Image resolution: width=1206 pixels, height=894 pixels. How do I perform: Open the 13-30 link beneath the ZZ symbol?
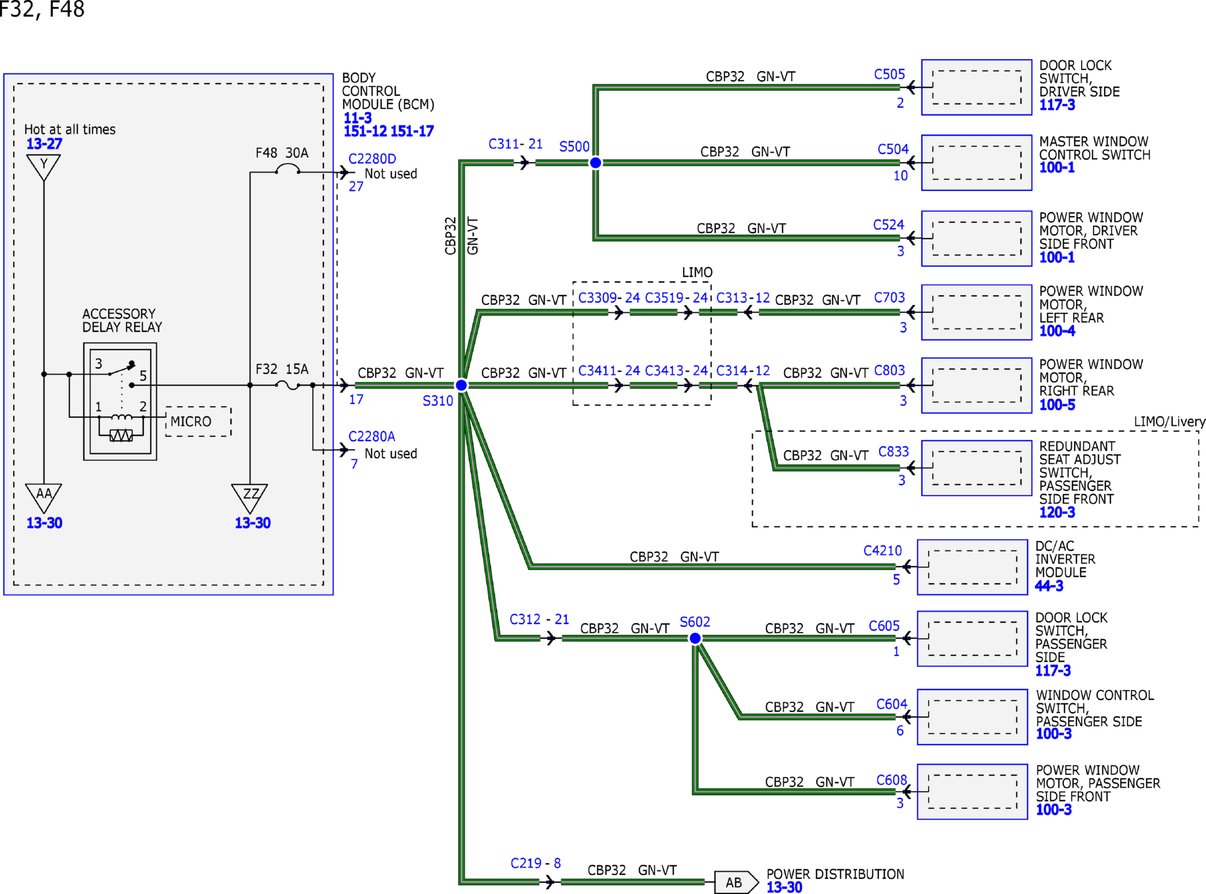click(x=253, y=523)
